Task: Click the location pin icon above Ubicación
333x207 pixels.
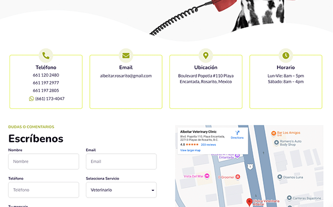Action: tap(206, 55)
